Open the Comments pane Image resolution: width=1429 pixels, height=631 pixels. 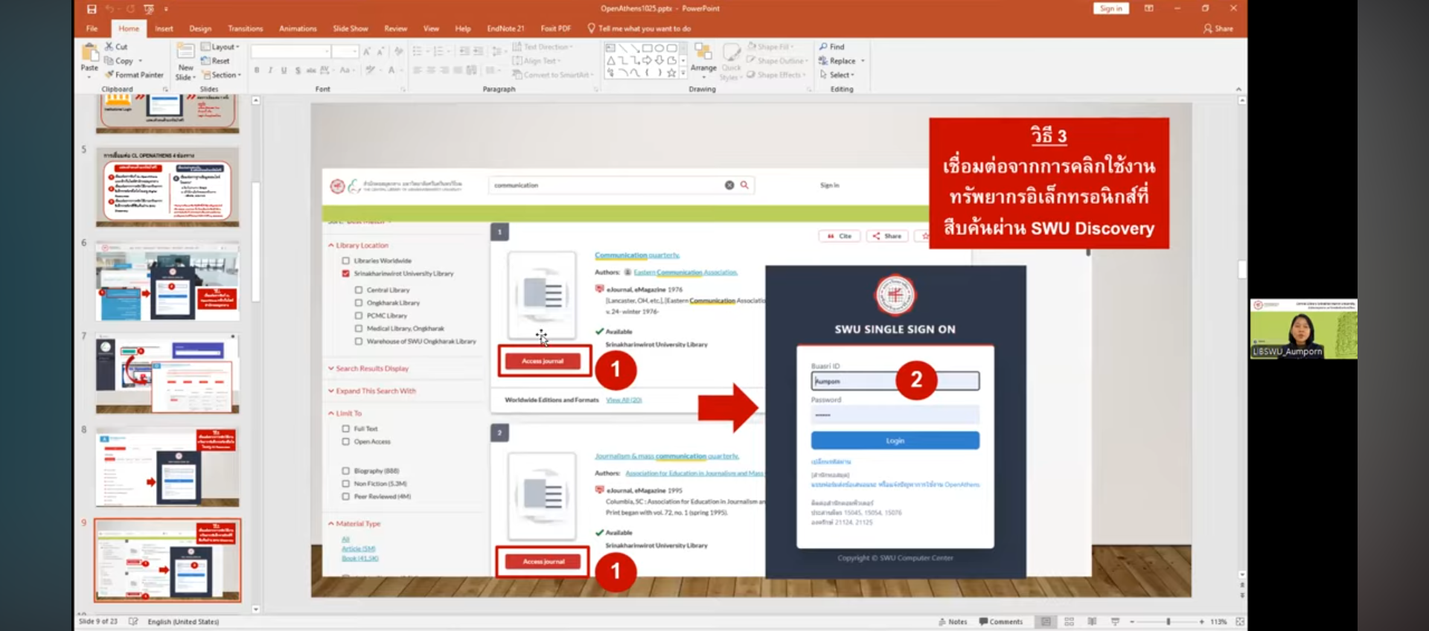click(1001, 621)
